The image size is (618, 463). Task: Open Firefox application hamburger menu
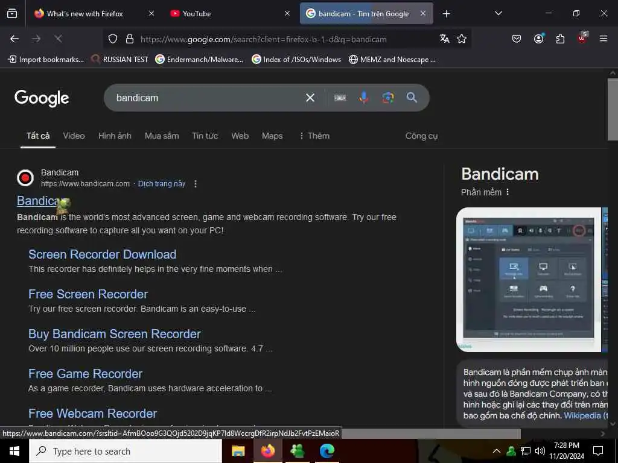pyautogui.click(x=604, y=39)
